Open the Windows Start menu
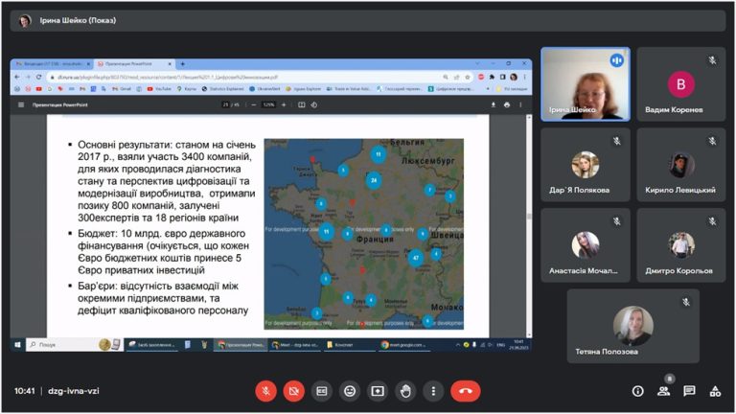This screenshot has height=414, width=736. click(x=17, y=345)
